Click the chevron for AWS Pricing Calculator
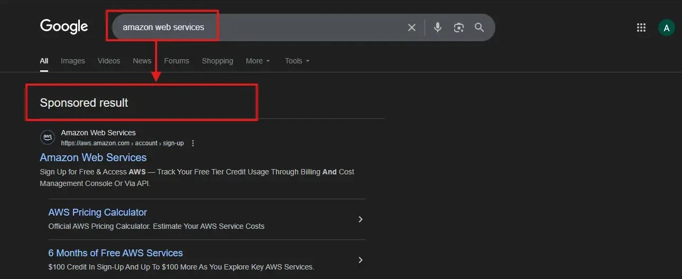 coord(361,219)
